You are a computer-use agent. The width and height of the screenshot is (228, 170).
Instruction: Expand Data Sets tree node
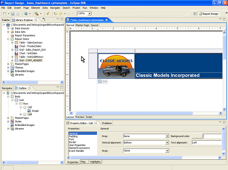tap(8, 32)
